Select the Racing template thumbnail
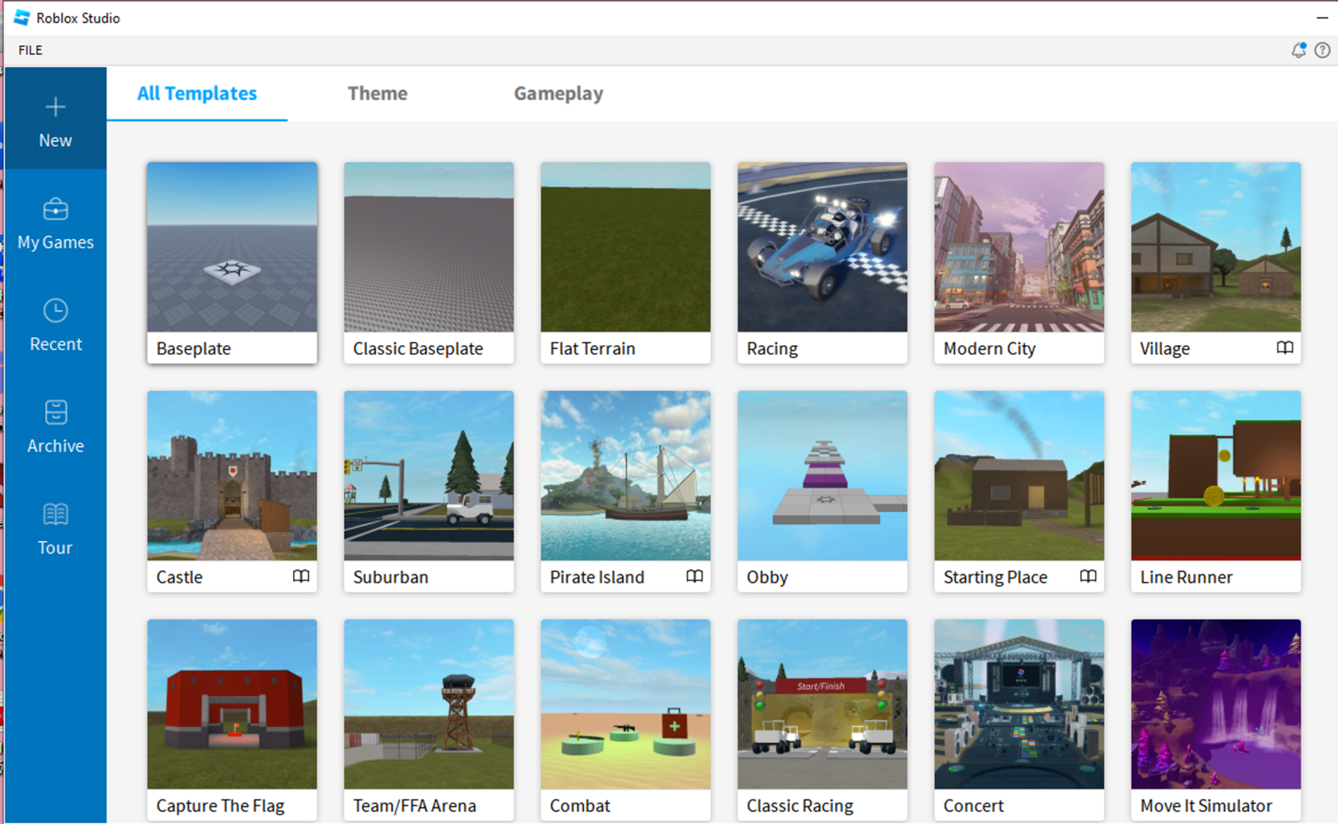The image size is (1338, 824). (x=822, y=247)
